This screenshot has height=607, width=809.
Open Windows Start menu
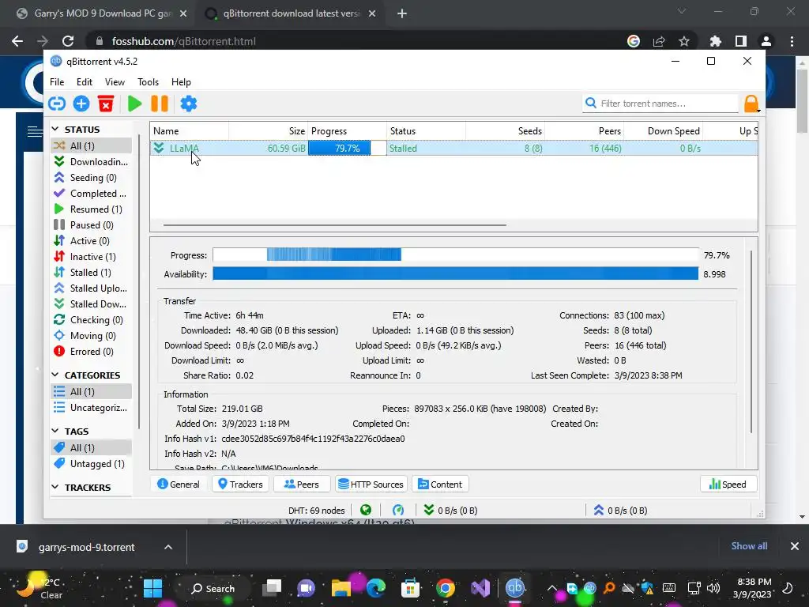pyautogui.click(x=152, y=588)
